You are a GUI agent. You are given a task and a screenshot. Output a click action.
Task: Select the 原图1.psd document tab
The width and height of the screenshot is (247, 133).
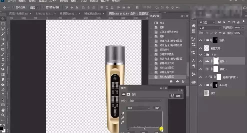128,13
